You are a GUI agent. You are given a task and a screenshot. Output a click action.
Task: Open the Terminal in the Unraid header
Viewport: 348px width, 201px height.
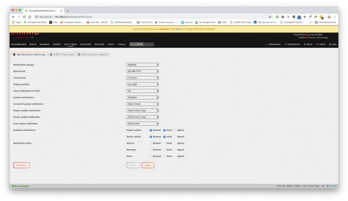click(x=273, y=44)
